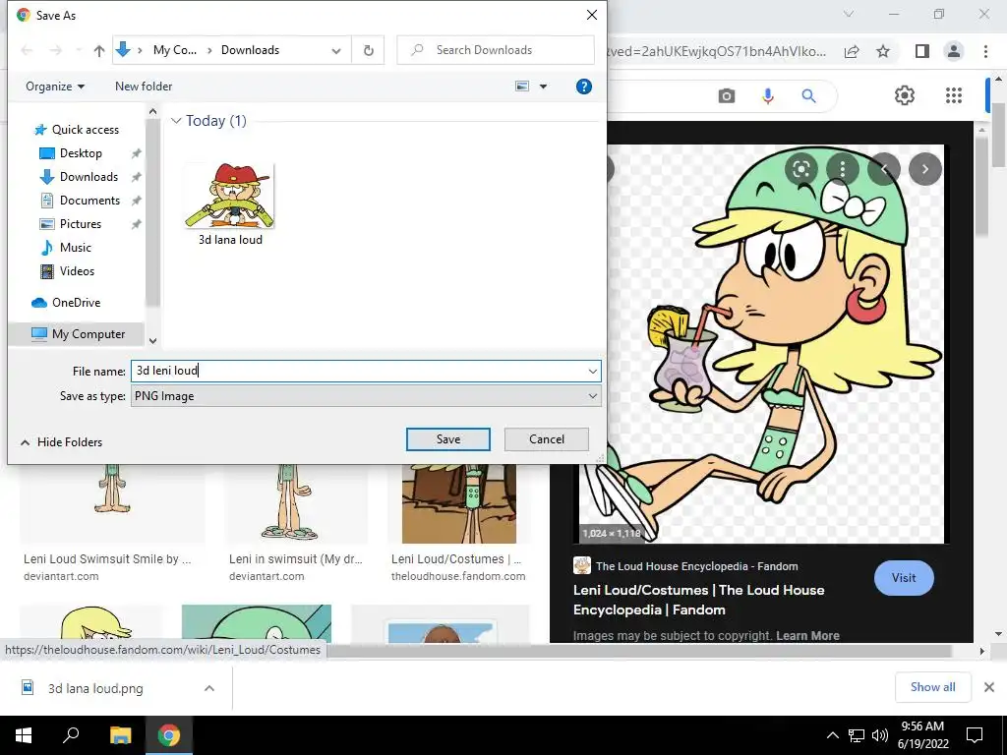Open recent locations dropdown

pyautogui.click(x=79, y=50)
